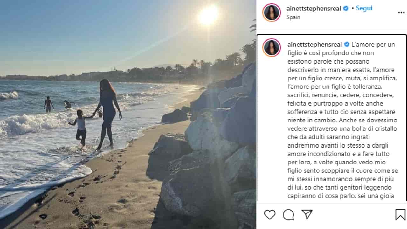Open the Spain location link
407x229 pixels.
[293, 17]
